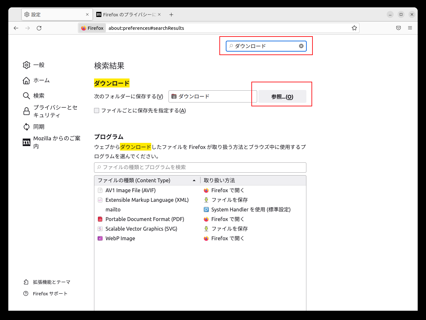This screenshot has height=320, width=426.
Task: Sort by ファイルの種類 (Content Type) column
Action: tap(147, 180)
